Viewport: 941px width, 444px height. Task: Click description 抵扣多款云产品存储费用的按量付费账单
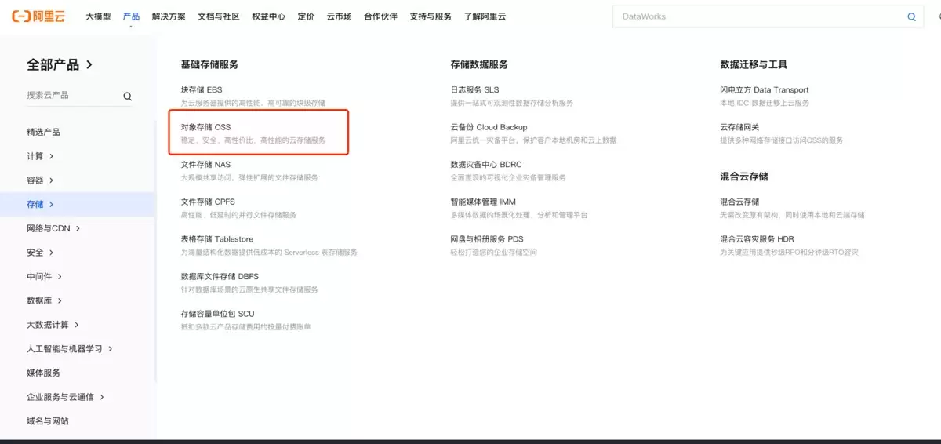point(245,327)
